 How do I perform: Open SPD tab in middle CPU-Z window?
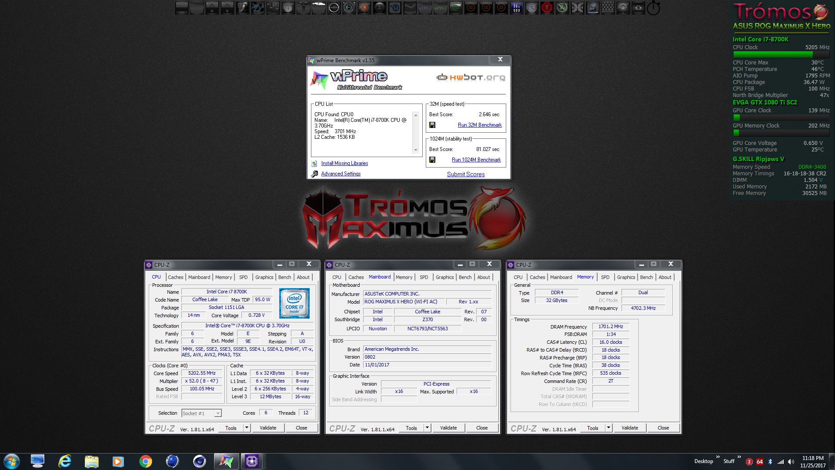point(424,277)
